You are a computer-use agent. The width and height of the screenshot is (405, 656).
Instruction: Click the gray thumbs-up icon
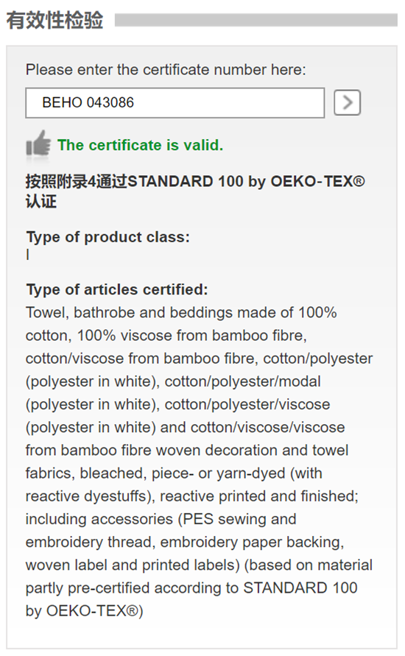click(38, 145)
